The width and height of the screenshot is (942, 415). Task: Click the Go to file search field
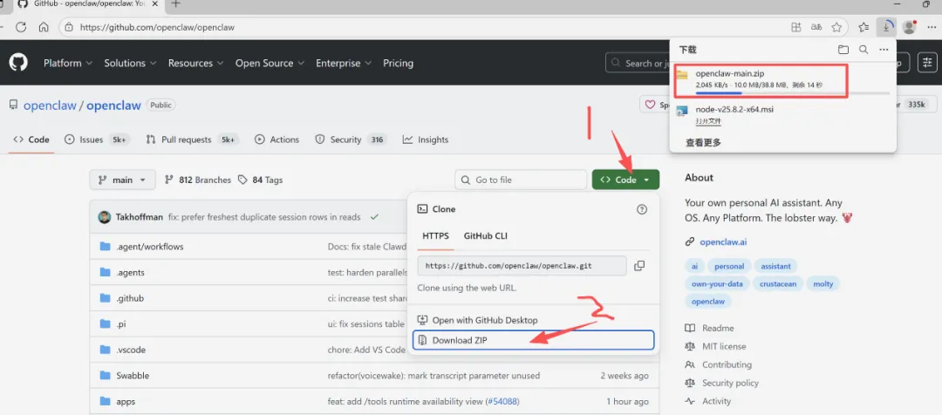[x=521, y=180]
